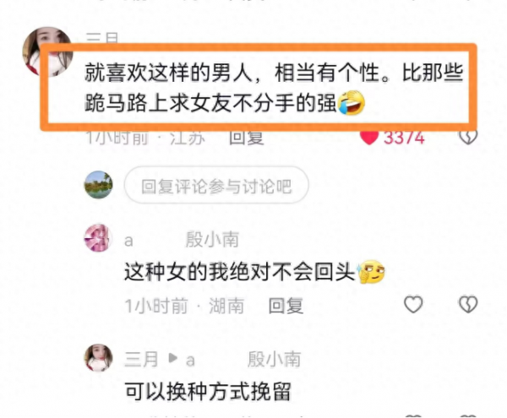Screen dimensions: 507x418
Task: Open small 三月 avatar in the reply thread
Action: coord(99,357)
